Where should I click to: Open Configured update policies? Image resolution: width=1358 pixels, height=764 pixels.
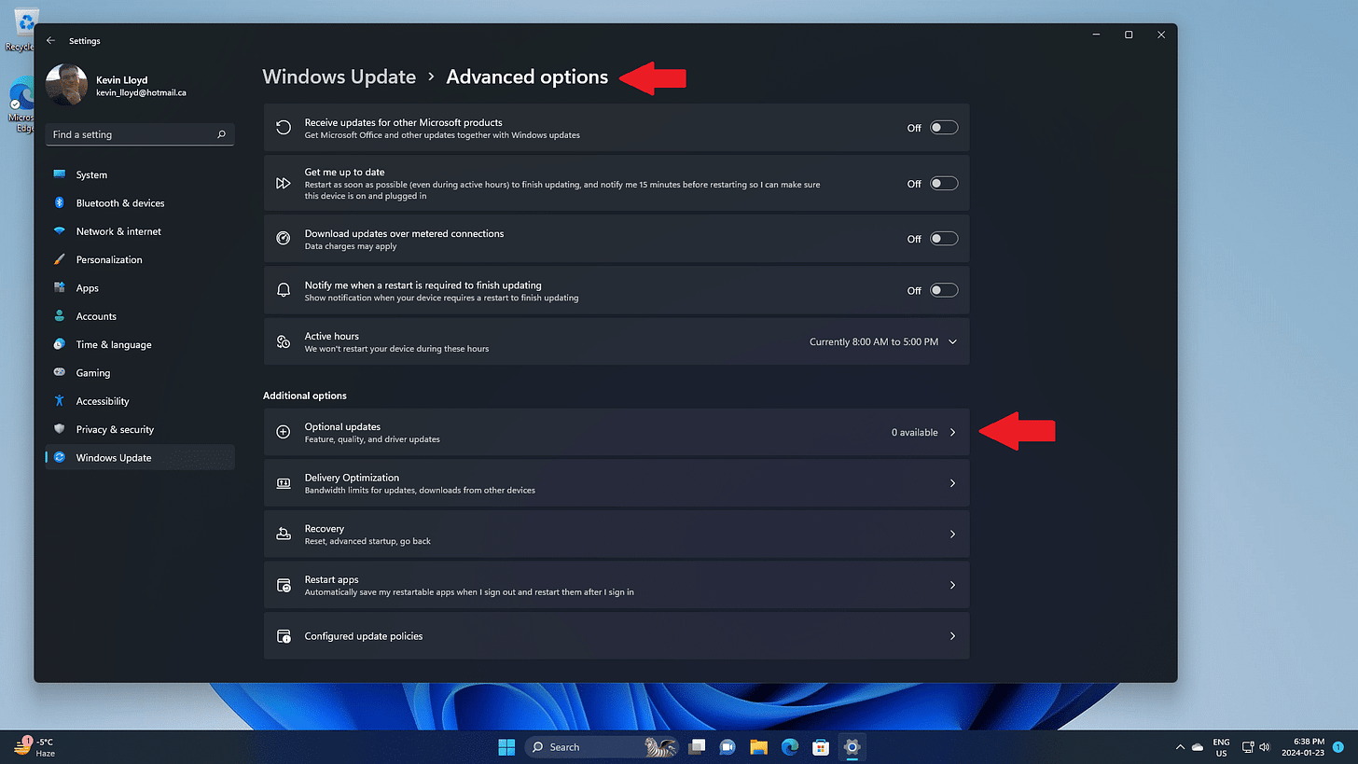click(616, 635)
